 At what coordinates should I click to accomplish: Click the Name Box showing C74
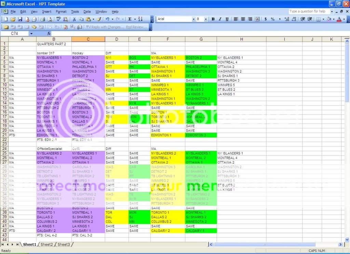click(x=14, y=33)
